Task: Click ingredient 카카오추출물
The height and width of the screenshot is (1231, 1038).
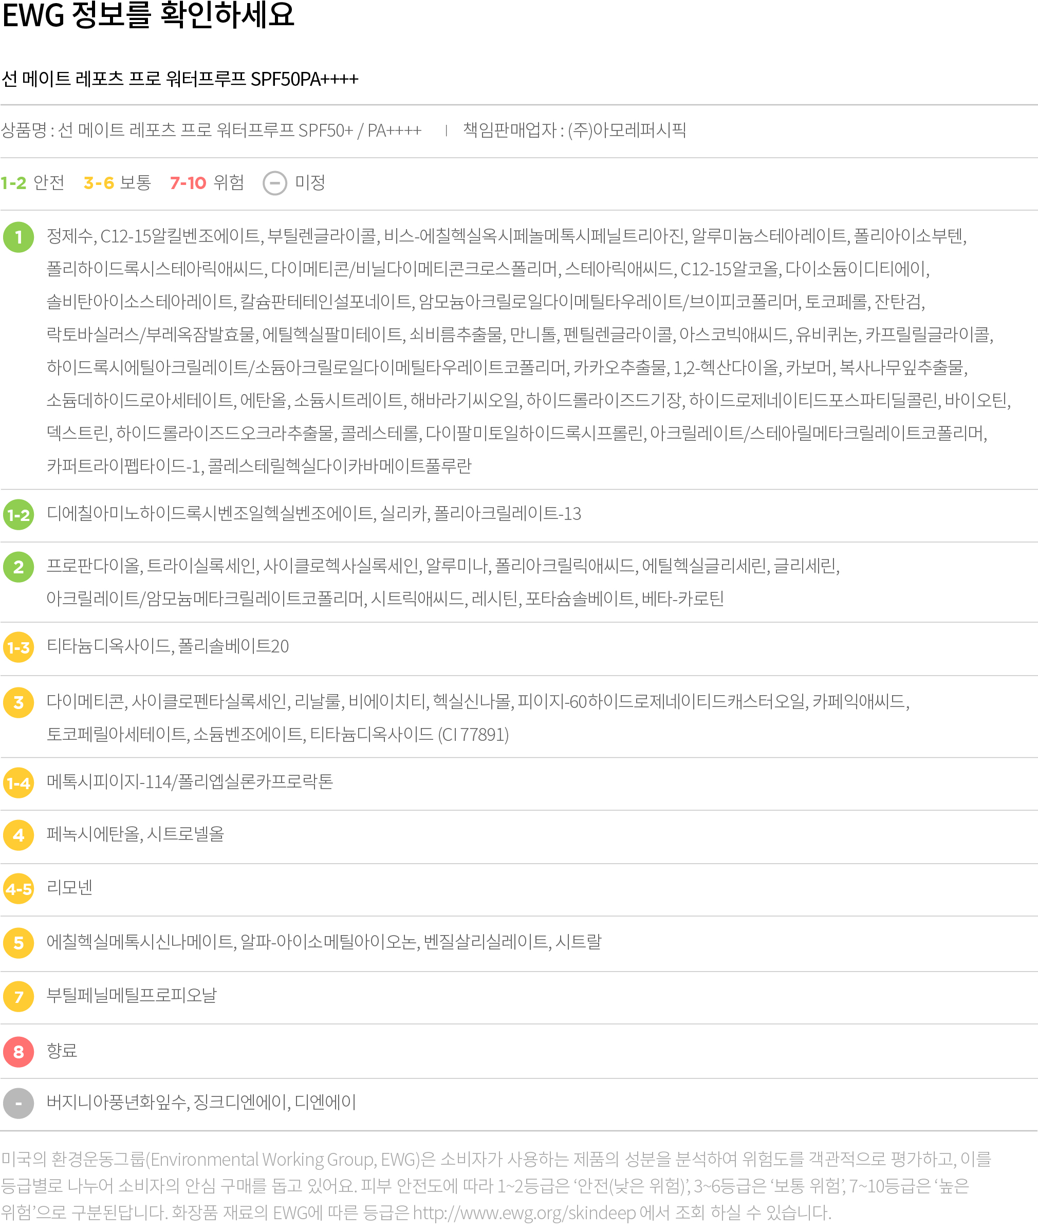Action: pyautogui.click(x=620, y=368)
